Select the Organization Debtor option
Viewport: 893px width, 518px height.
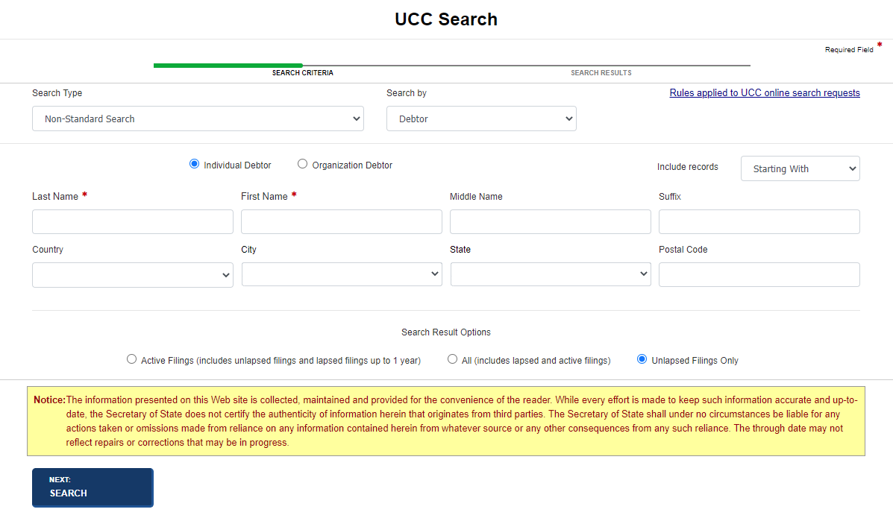[x=302, y=163]
